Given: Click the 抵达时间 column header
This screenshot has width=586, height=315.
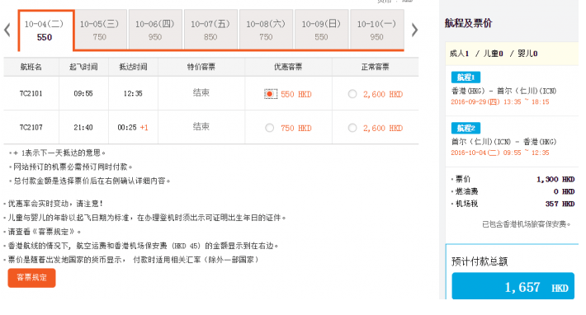Looking at the screenshot, I should click(x=133, y=67).
